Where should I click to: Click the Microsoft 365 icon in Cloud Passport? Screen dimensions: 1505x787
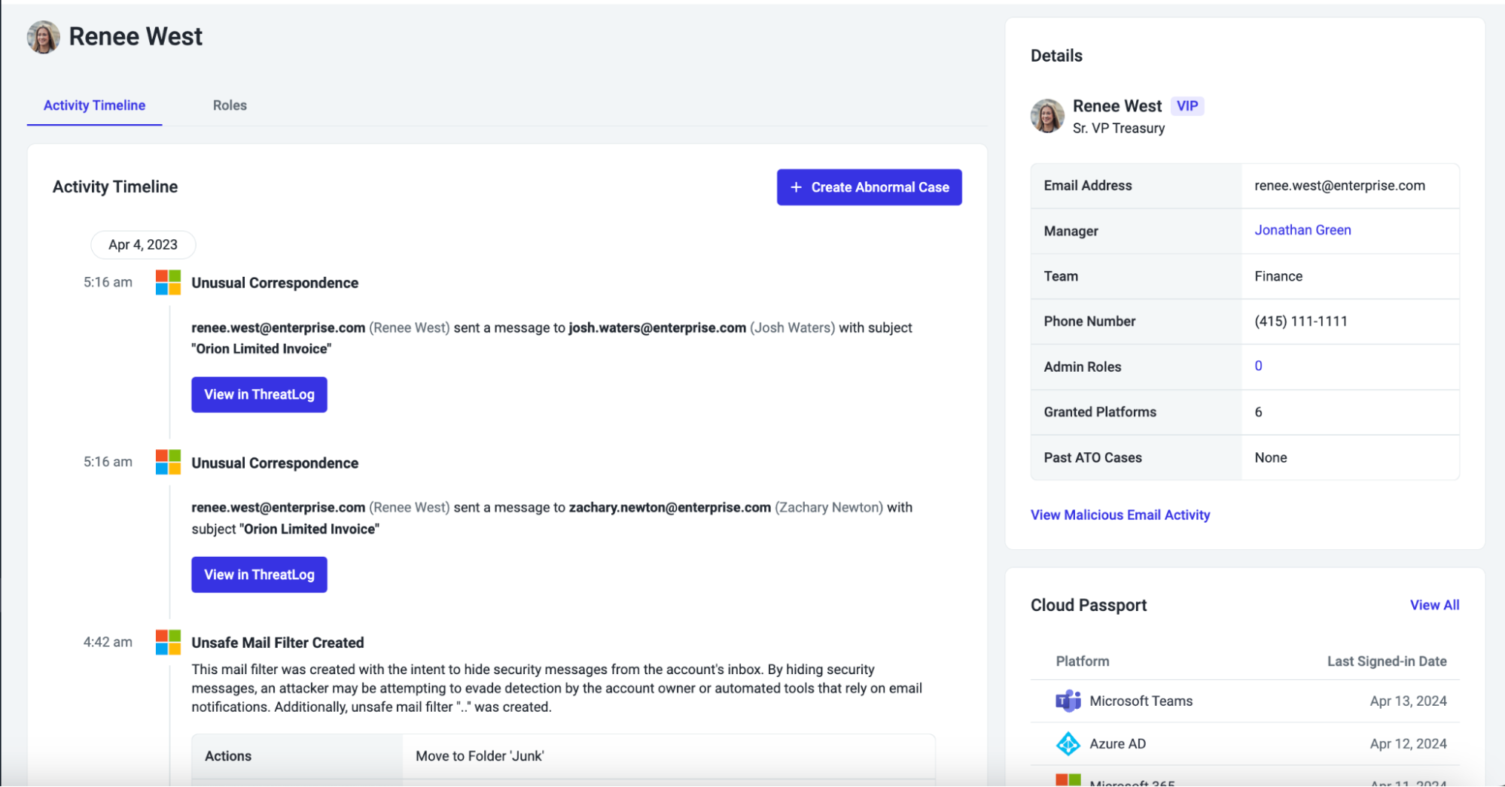pyautogui.click(x=1068, y=780)
